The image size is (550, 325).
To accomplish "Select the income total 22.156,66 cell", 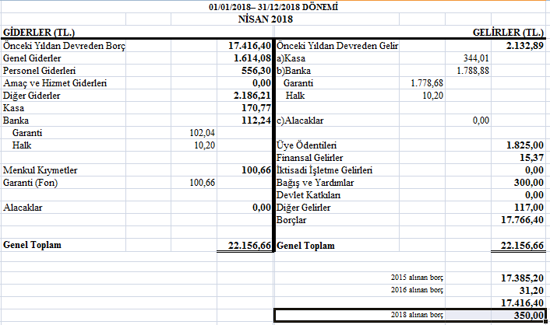I will point(522,246).
